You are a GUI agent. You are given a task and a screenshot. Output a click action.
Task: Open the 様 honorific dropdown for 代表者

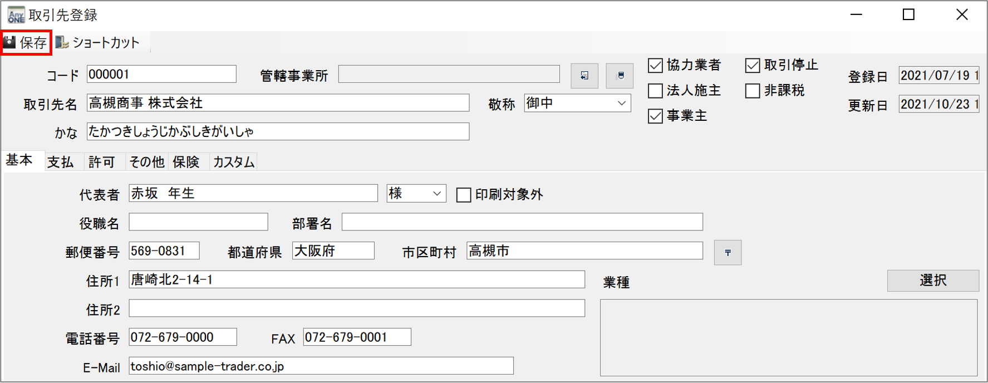[437, 194]
